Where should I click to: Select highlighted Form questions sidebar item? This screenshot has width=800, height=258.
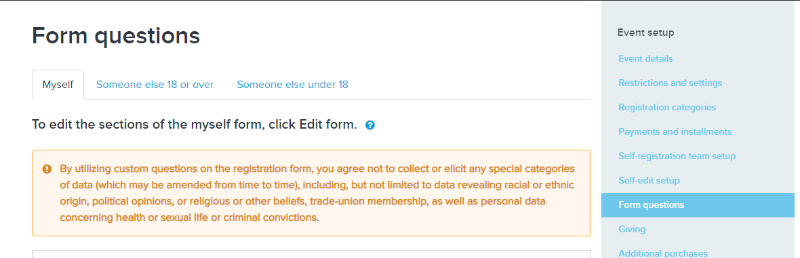point(698,205)
